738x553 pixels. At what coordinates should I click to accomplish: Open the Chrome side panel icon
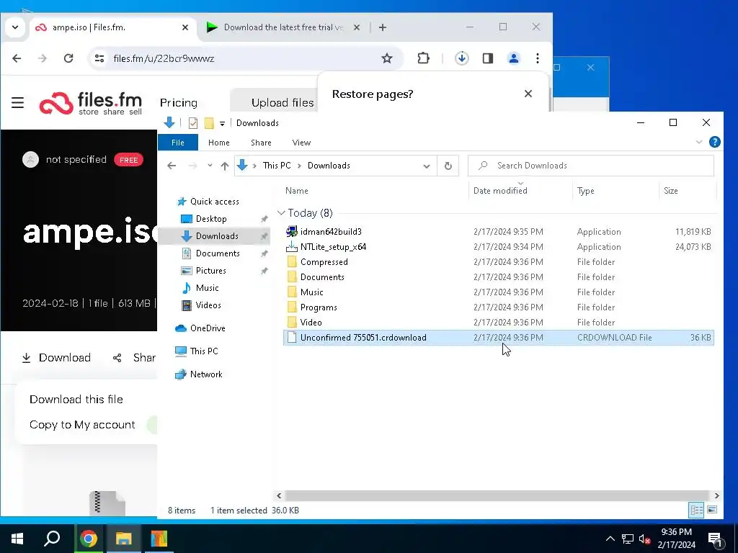pos(488,58)
